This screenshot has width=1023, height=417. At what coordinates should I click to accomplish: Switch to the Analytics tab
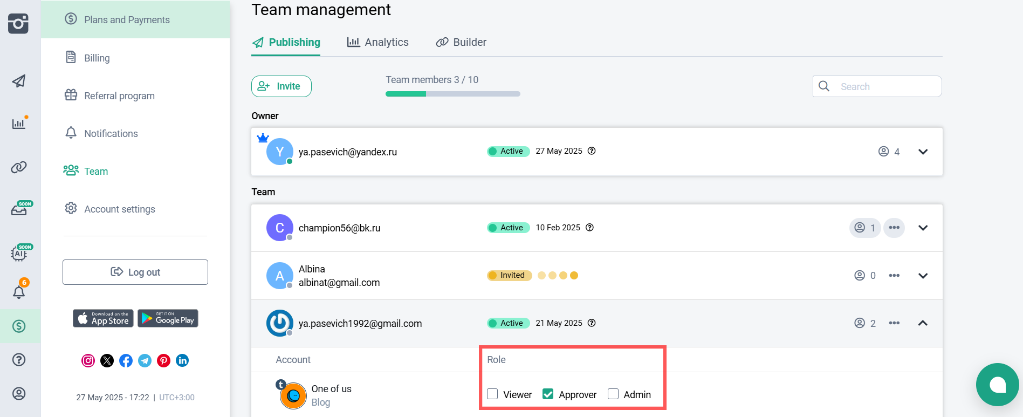point(378,42)
